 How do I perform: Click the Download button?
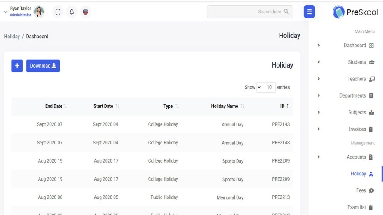point(43,66)
